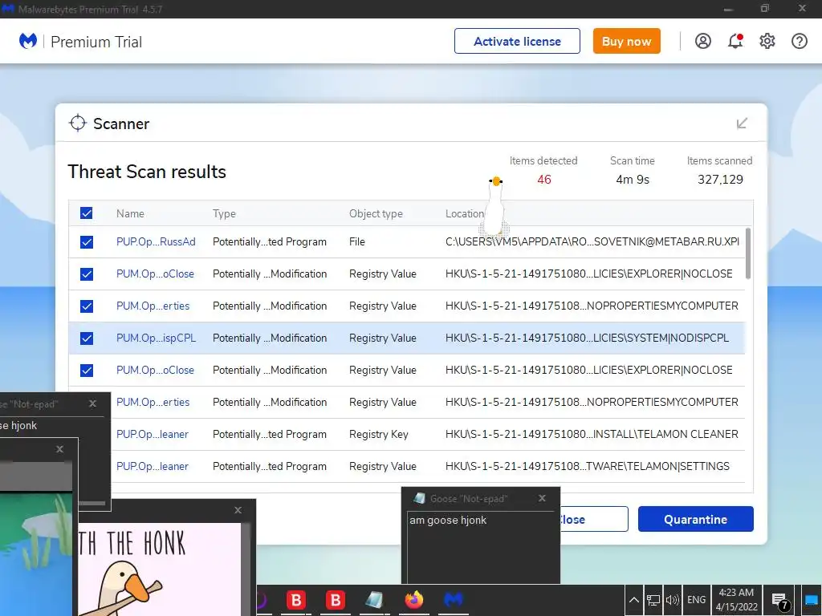Screen dimensions: 822x616
Task: Sort by Type column header
Action: pos(224,213)
